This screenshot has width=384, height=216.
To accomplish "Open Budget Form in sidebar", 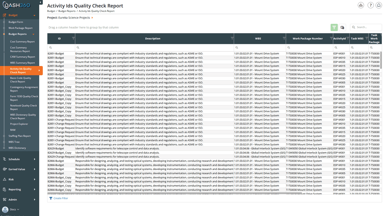I will click(x=16, y=22).
